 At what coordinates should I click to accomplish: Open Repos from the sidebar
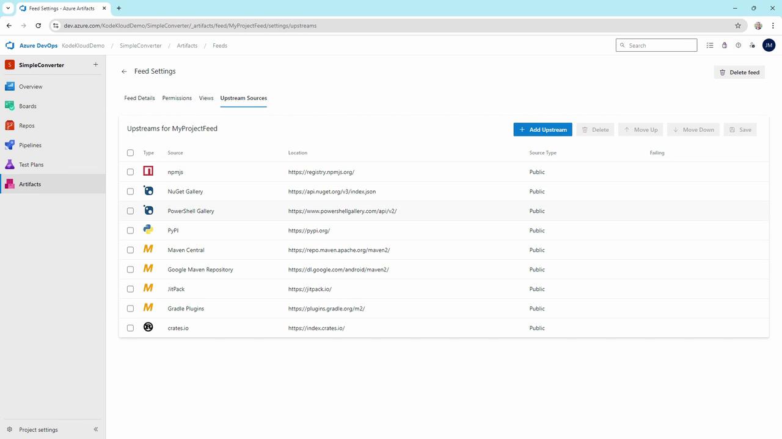[53, 126]
